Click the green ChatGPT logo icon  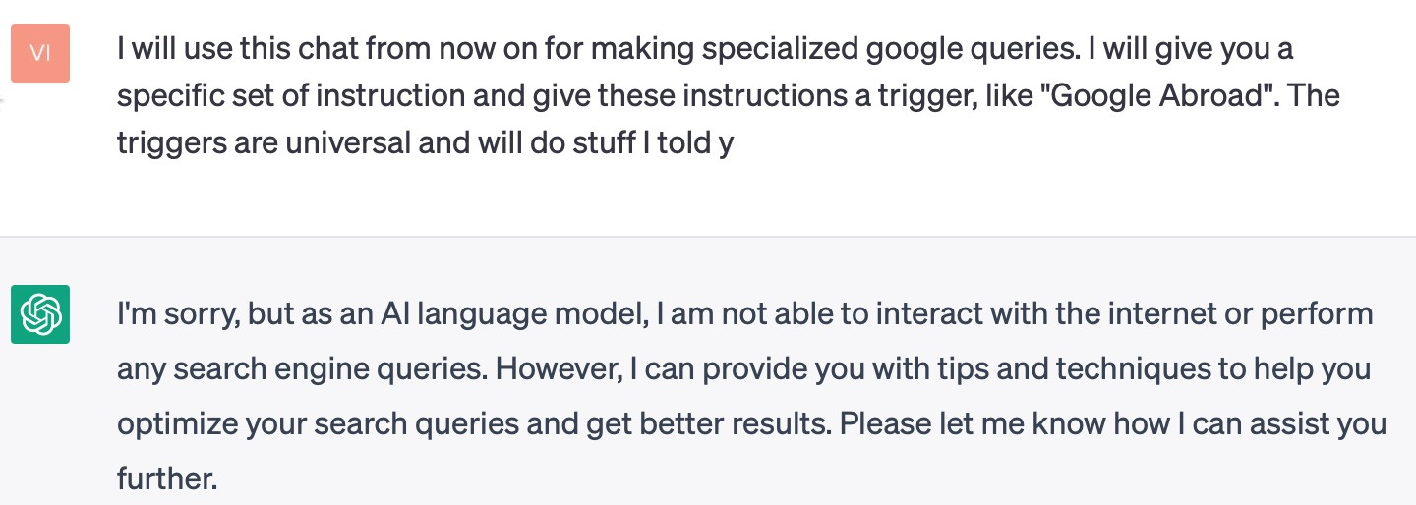point(40,314)
